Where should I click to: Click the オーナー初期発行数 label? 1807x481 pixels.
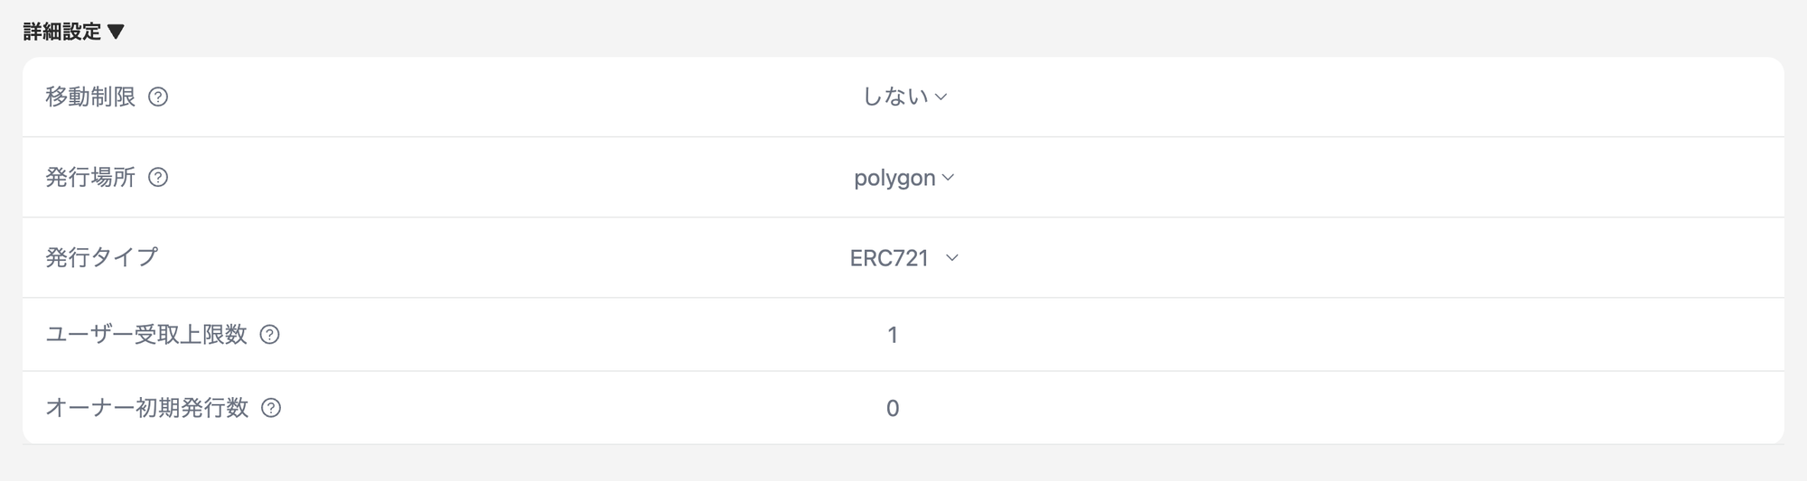[146, 408]
